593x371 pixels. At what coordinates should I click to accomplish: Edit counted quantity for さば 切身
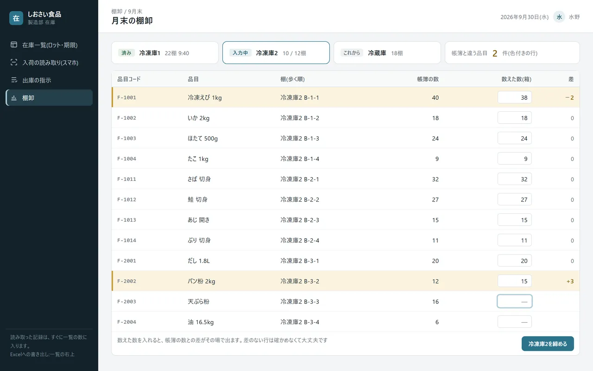click(515, 179)
